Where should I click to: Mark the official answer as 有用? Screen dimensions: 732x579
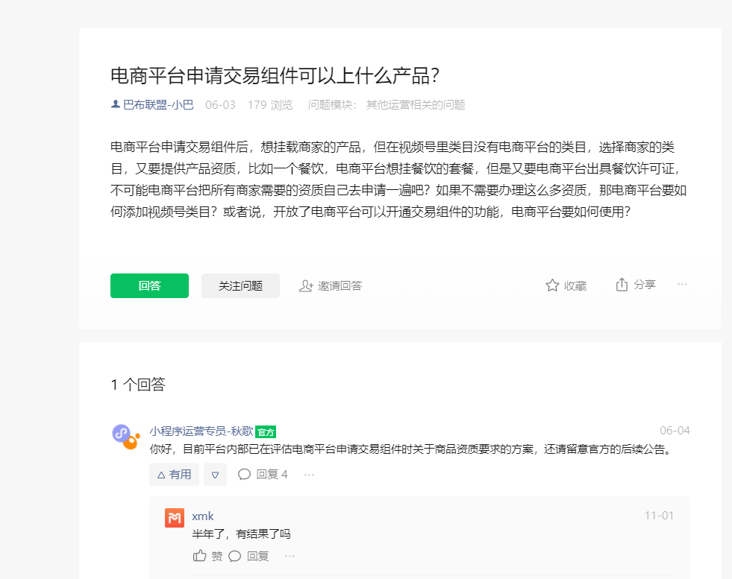click(x=174, y=475)
